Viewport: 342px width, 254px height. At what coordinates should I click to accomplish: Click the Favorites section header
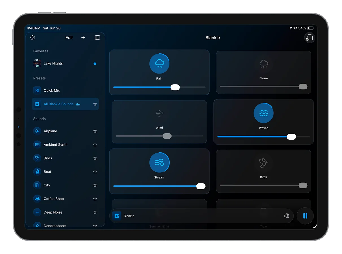tap(41, 51)
